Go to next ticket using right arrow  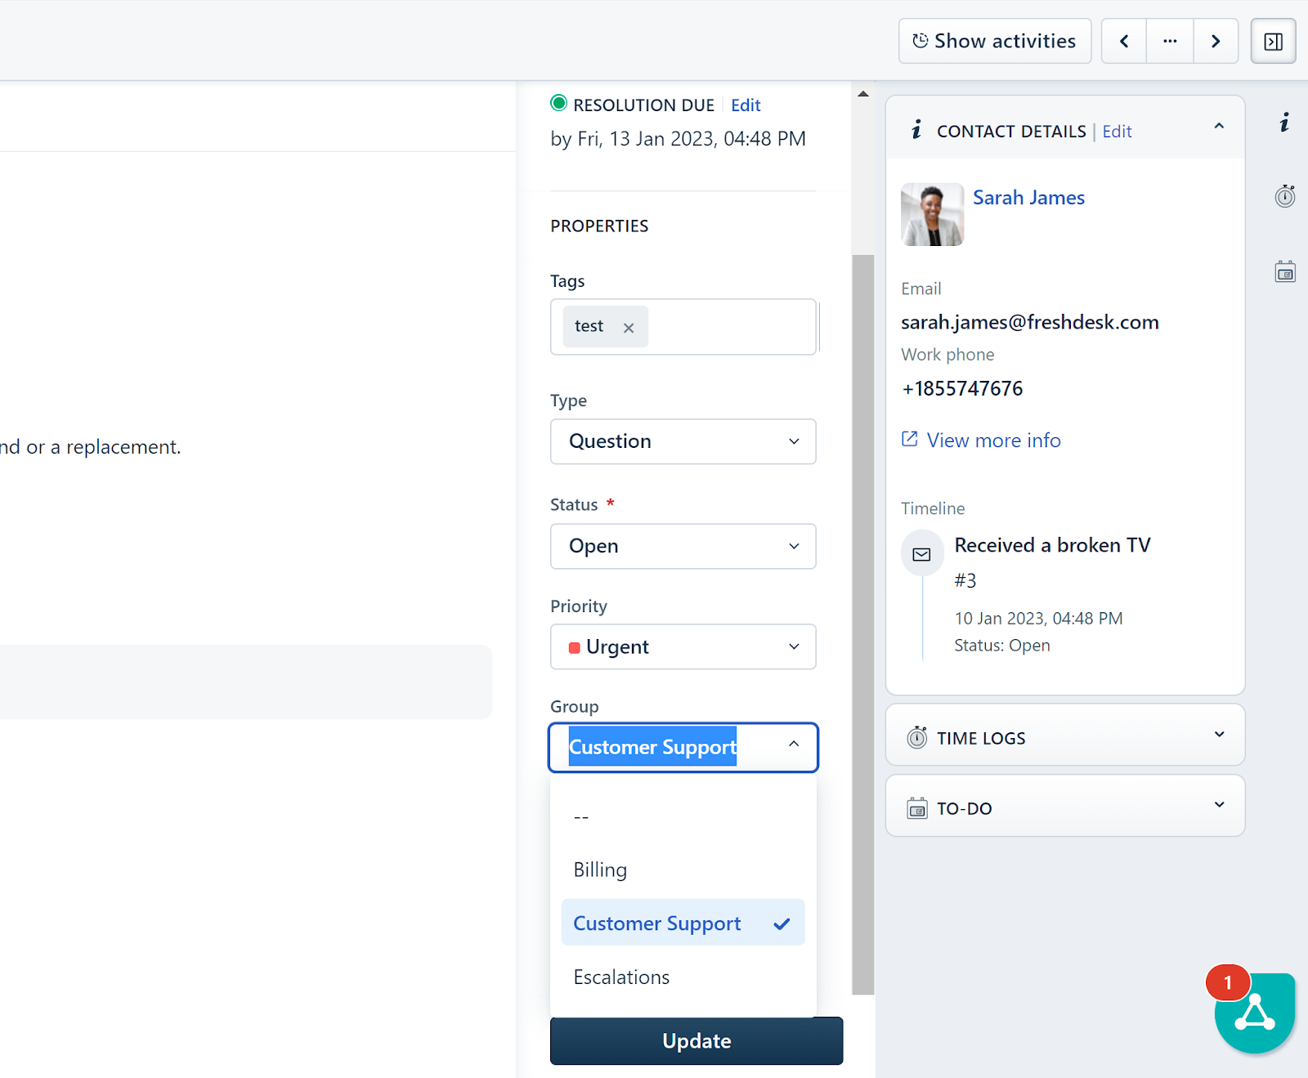(1216, 42)
